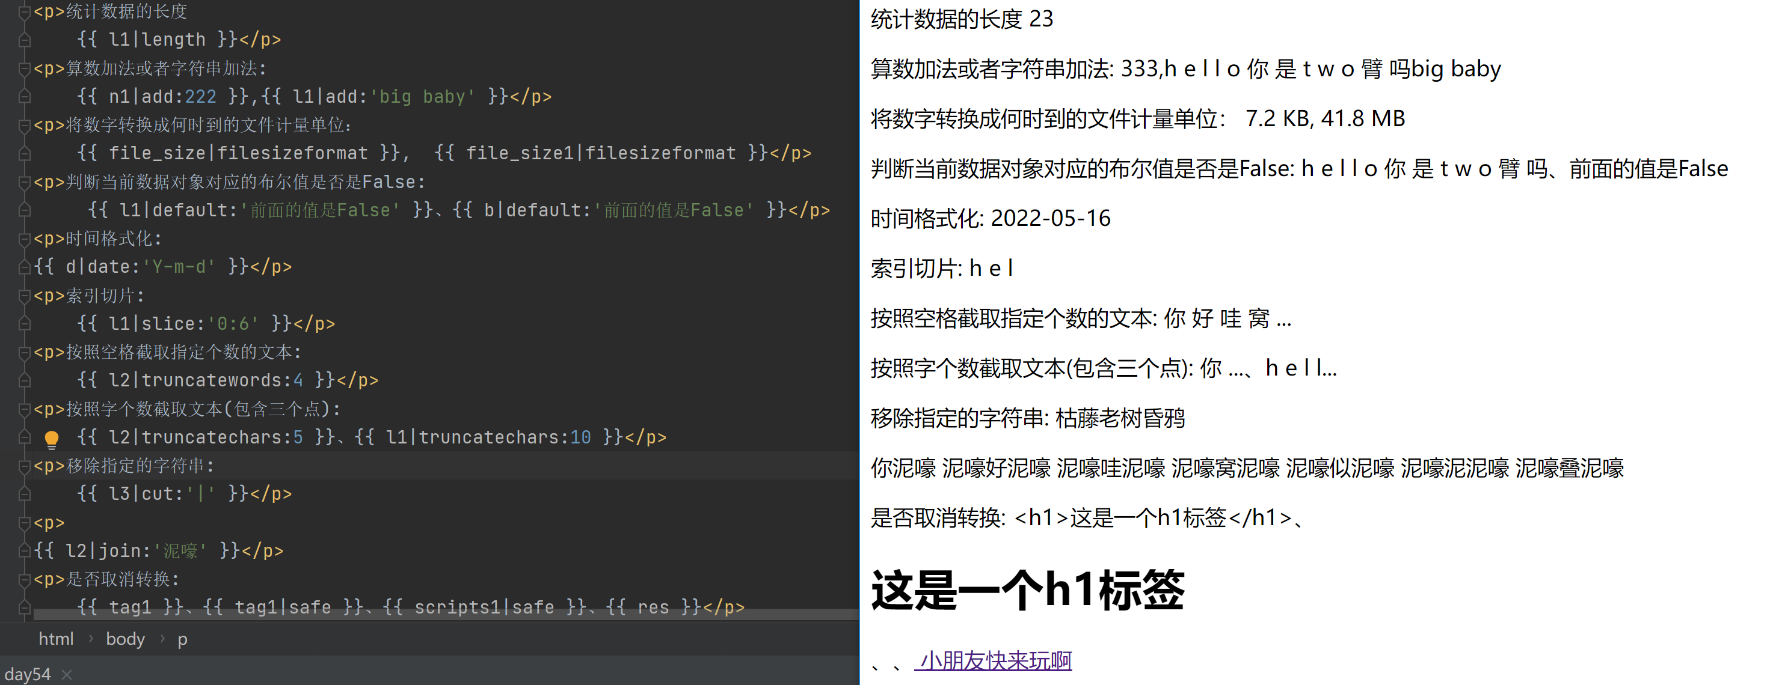Click the large heading 这是一个h1标签
Screen dimensions: 1785x685
click(x=1028, y=590)
